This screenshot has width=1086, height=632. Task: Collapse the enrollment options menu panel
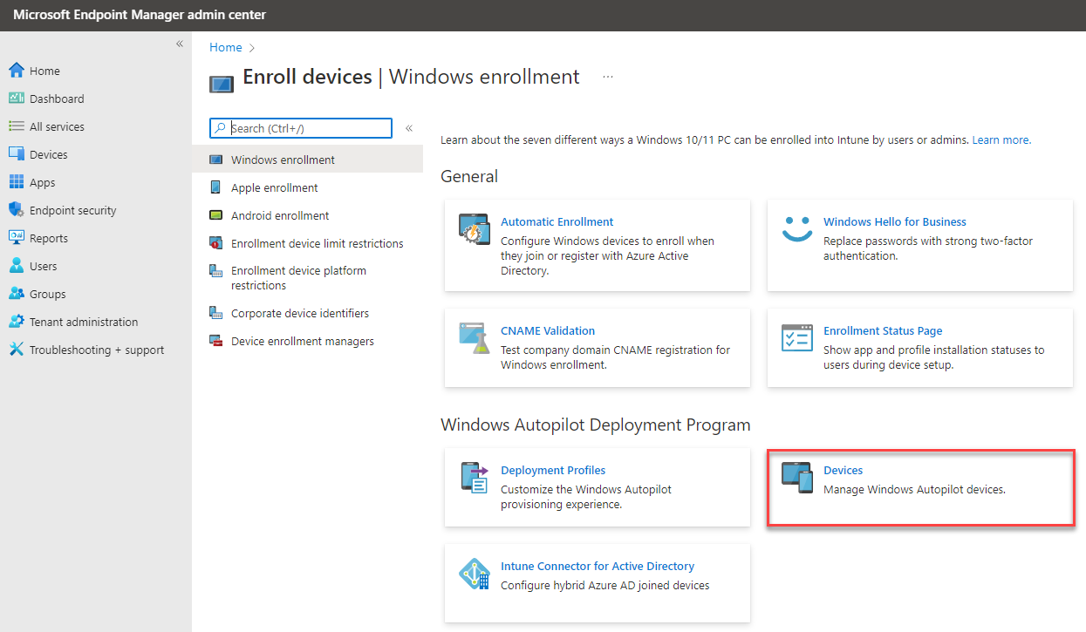pos(408,126)
